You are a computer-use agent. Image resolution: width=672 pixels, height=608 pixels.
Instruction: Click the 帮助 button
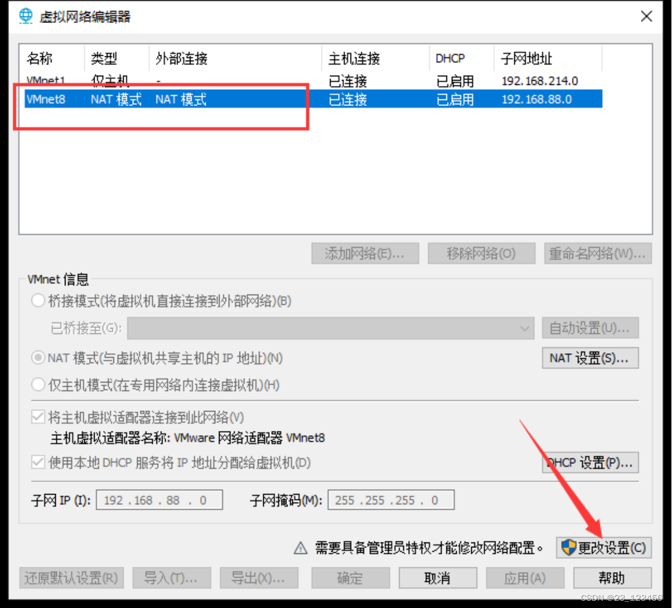(611, 578)
